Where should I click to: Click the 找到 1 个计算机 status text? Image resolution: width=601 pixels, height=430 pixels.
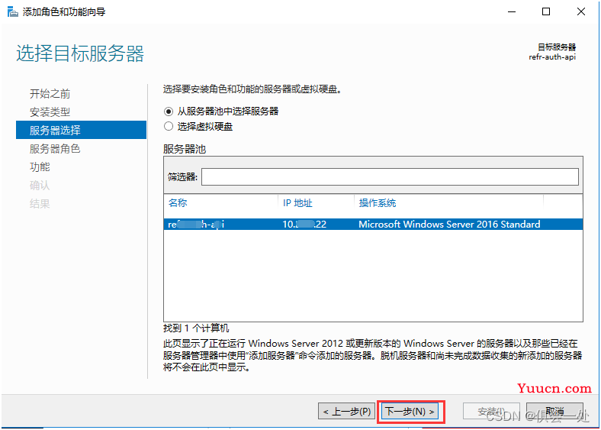pos(196,328)
